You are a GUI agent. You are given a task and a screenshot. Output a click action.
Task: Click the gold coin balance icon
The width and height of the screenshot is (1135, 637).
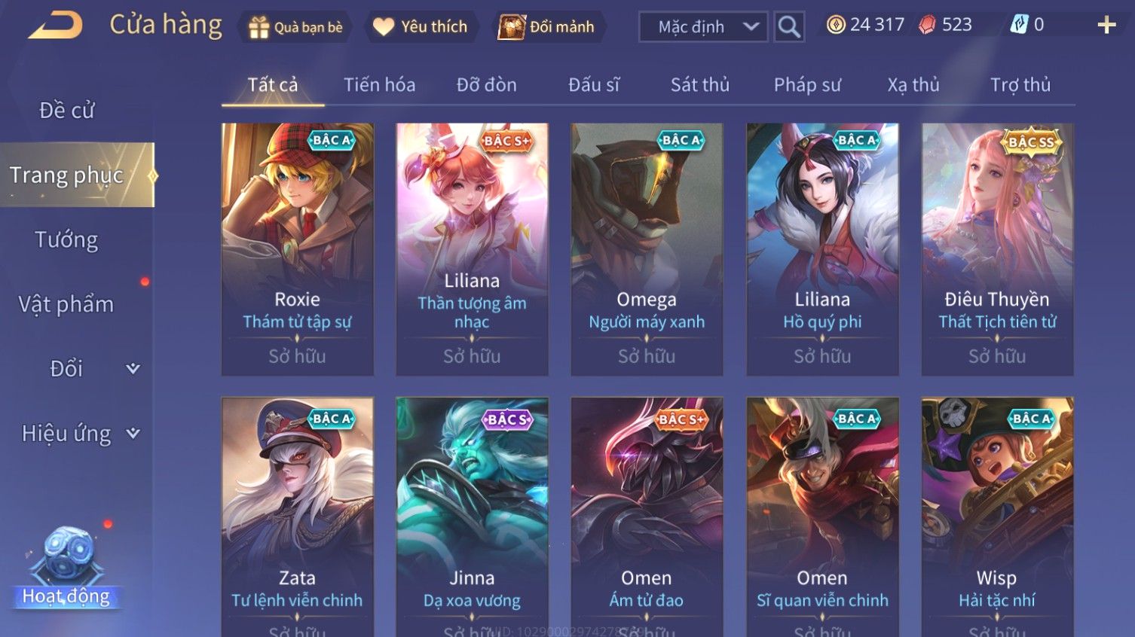(x=835, y=25)
